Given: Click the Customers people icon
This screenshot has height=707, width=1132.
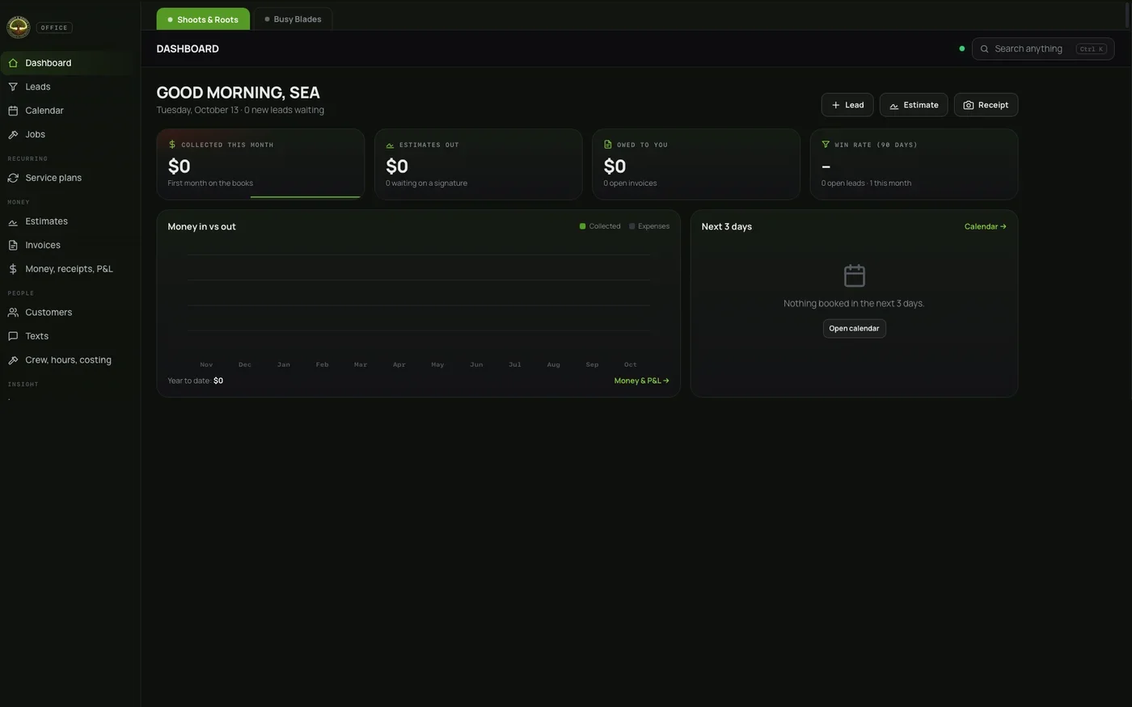Looking at the screenshot, I should tap(13, 313).
